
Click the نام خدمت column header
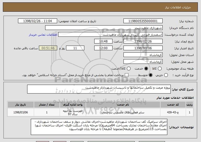123,105
